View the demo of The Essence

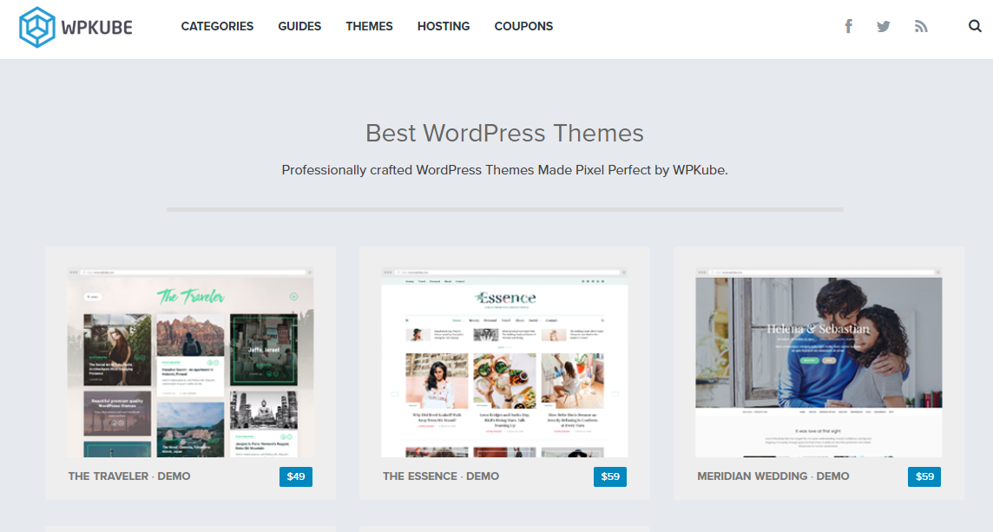483,476
